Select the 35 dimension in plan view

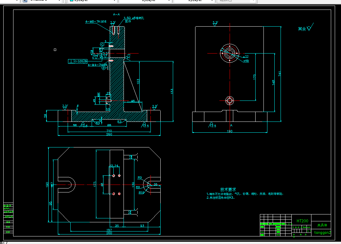117,226
